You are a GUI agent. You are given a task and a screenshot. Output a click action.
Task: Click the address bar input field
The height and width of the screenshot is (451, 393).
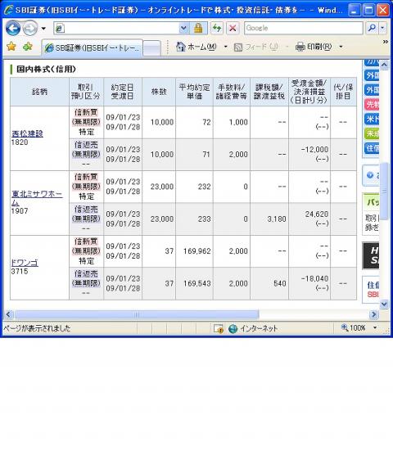click(116, 28)
